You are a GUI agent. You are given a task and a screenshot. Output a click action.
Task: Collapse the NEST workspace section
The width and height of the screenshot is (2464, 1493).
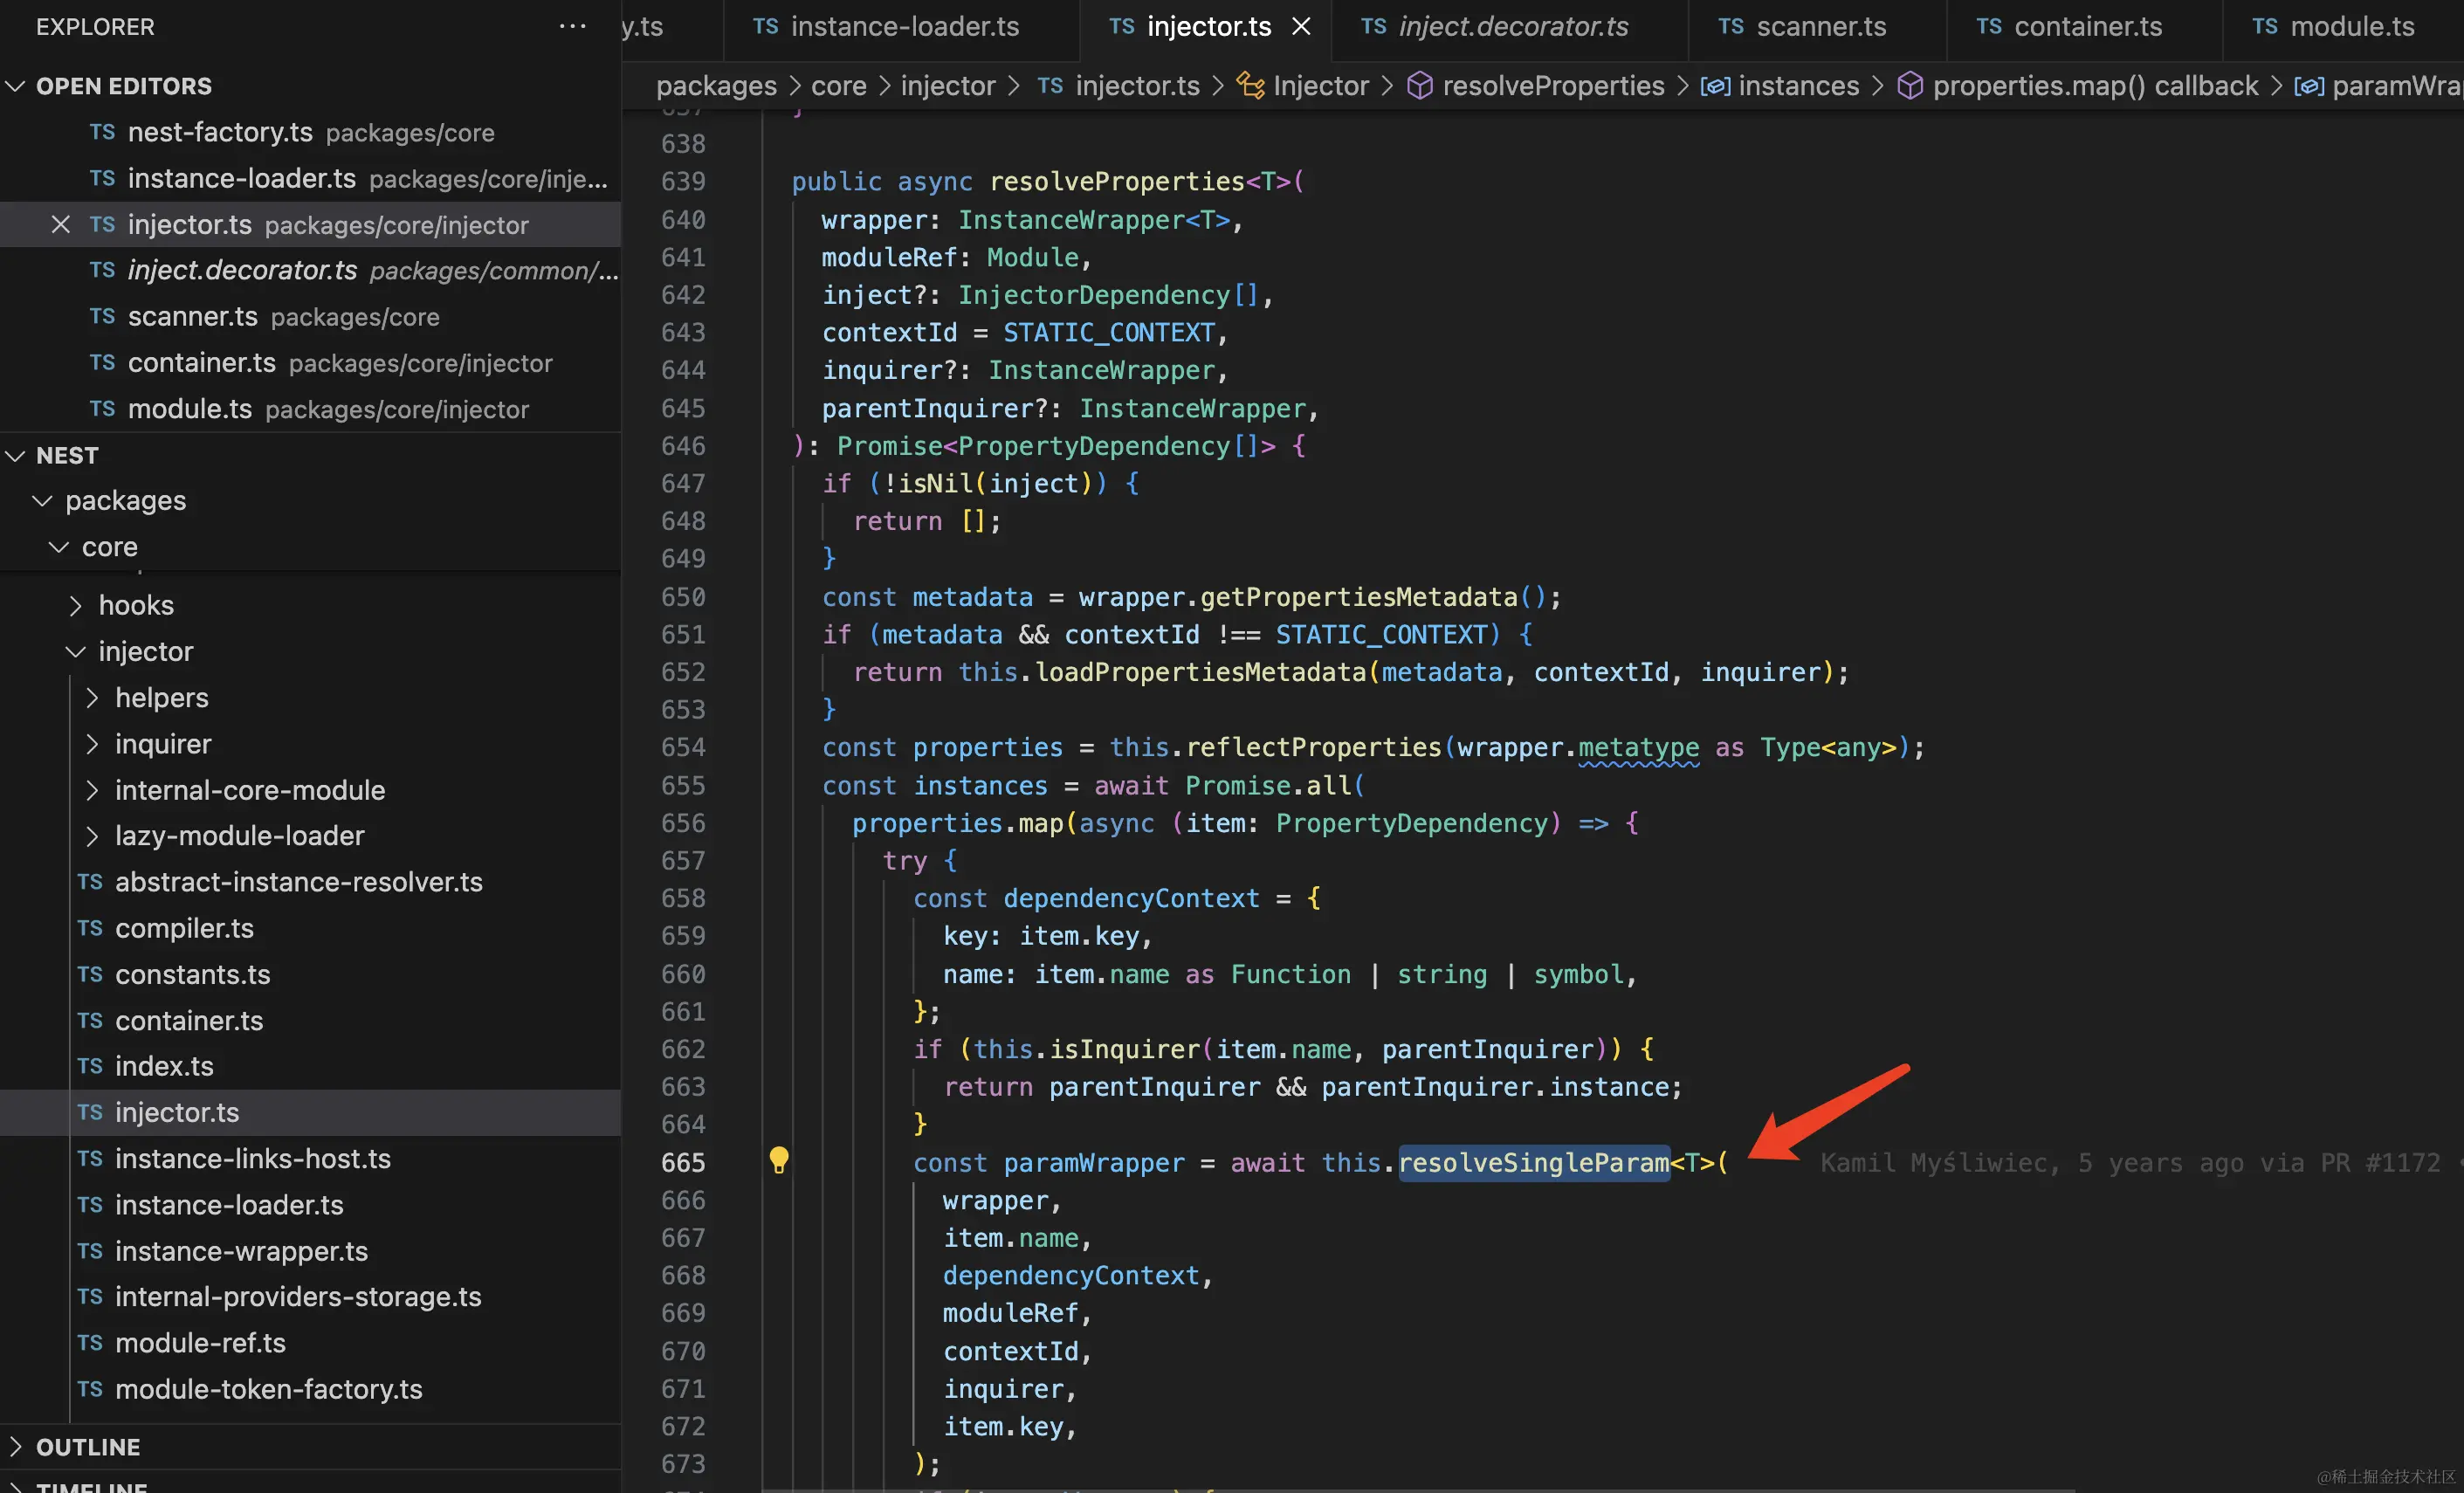coord(16,455)
